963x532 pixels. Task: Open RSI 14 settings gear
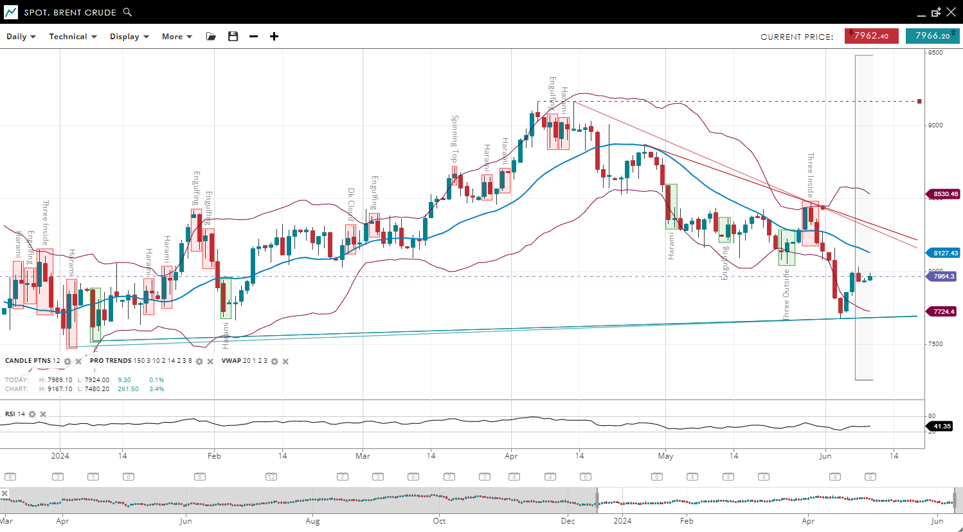(x=32, y=414)
